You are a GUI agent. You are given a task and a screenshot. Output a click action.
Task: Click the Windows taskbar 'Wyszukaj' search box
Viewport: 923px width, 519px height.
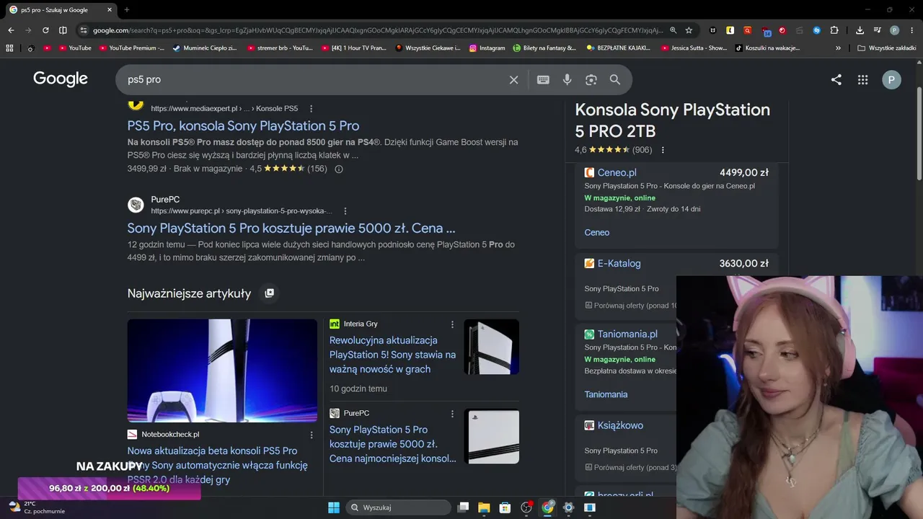tap(399, 507)
